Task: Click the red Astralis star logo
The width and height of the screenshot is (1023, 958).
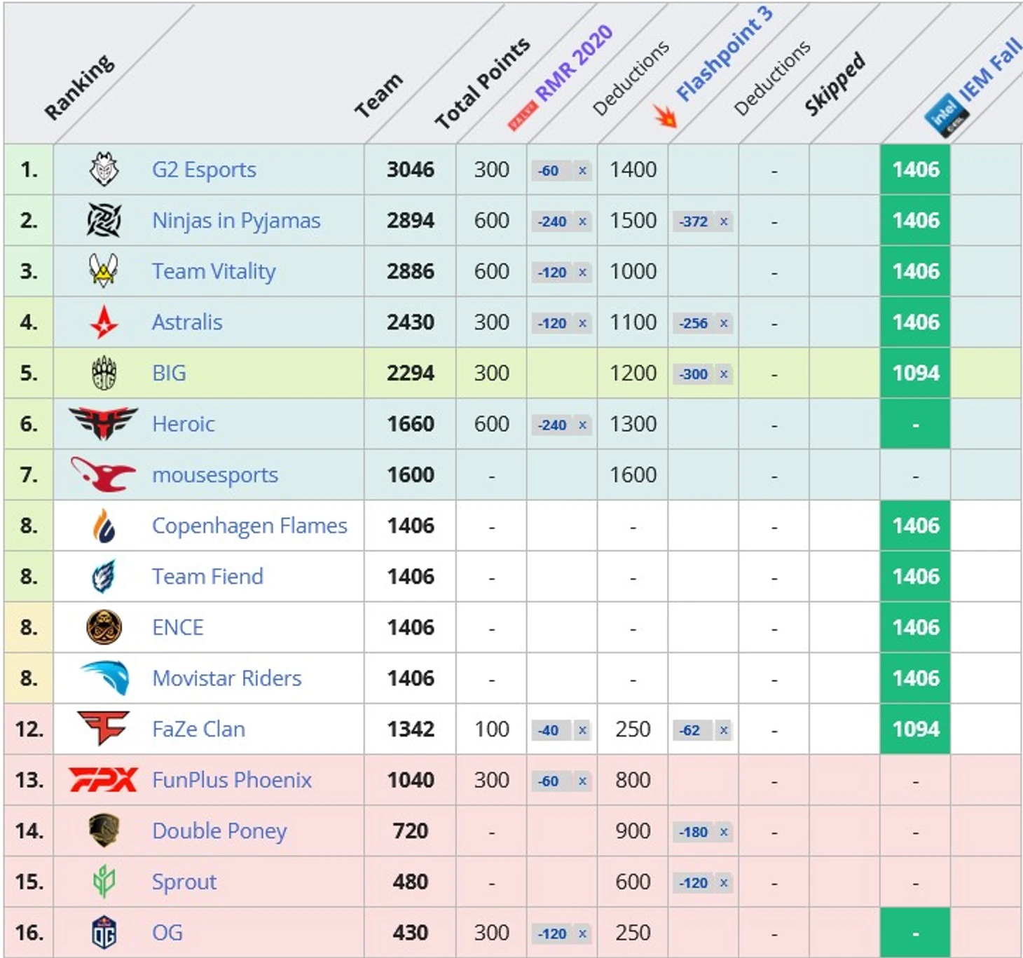Action: point(104,322)
